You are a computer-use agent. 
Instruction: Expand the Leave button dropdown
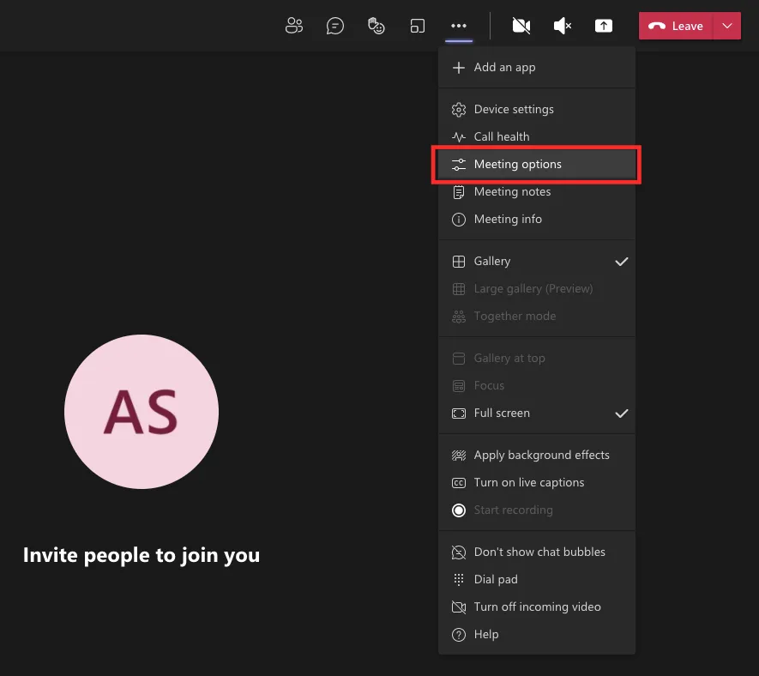[726, 26]
